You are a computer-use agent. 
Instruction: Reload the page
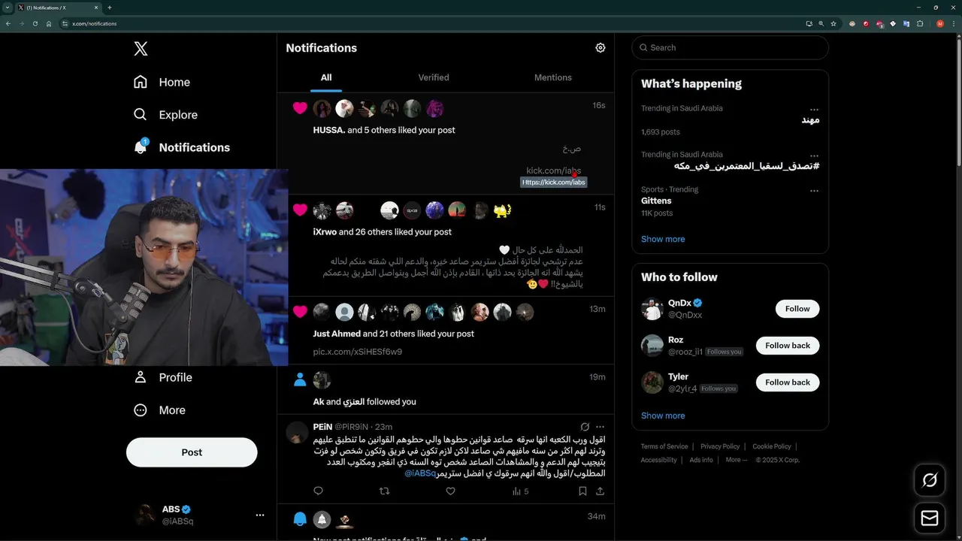coord(35,23)
